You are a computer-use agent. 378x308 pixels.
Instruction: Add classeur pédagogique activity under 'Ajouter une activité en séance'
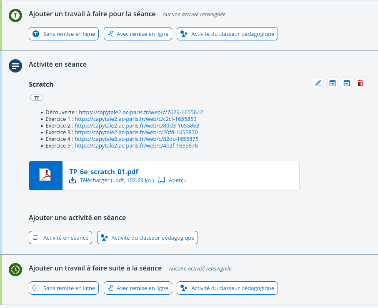coord(147,238)
